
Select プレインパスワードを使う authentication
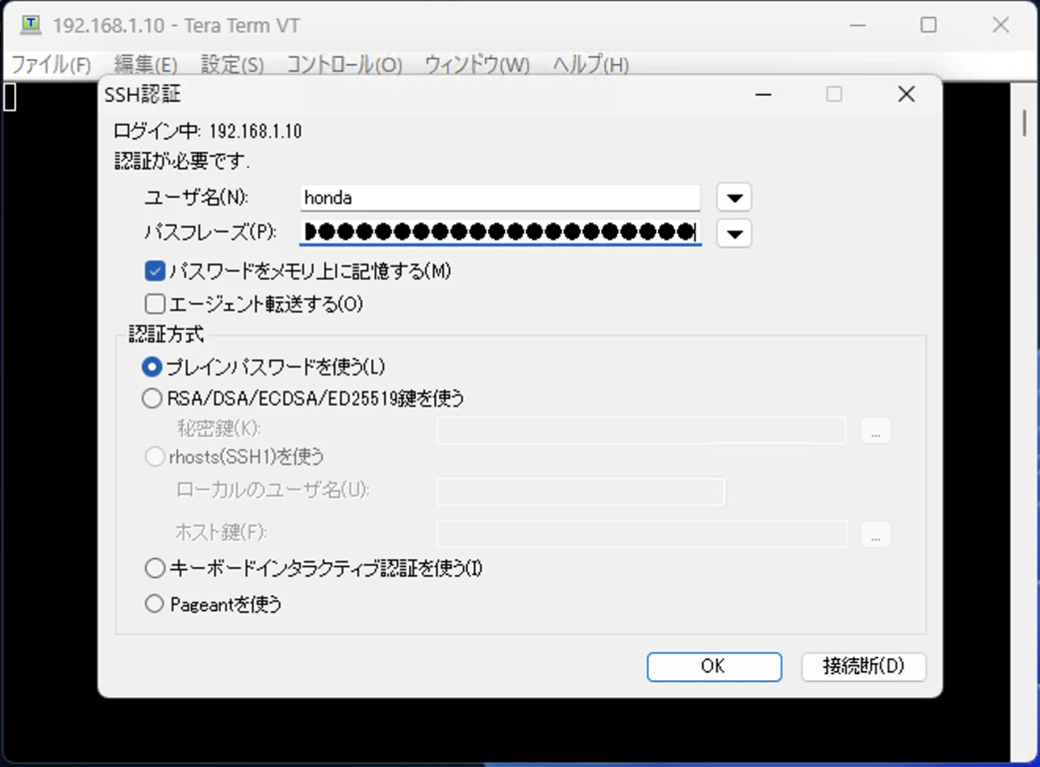click(152, 366)
